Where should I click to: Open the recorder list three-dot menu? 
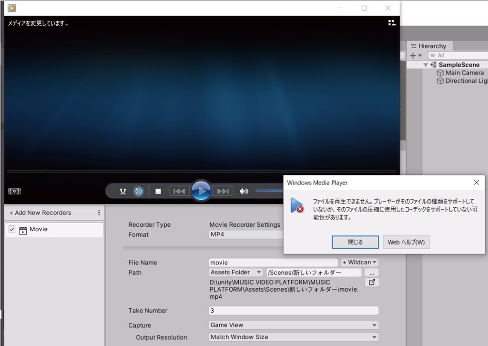[99, 213]
